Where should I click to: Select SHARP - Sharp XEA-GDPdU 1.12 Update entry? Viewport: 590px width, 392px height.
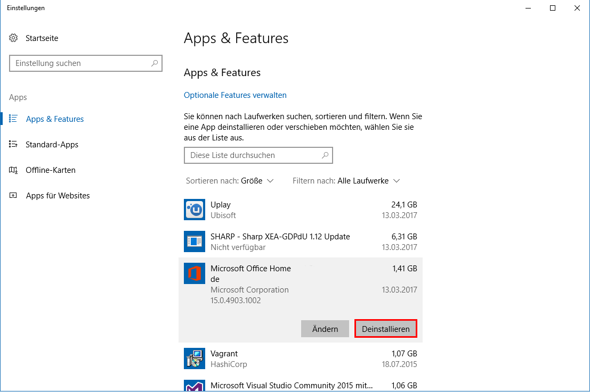pos(280,237)
